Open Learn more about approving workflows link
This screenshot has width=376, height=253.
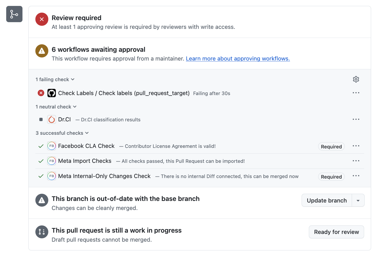(238, 59)
